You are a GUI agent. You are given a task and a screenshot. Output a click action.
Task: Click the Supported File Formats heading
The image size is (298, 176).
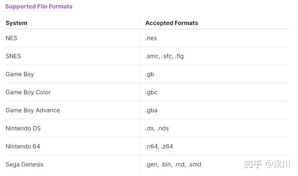tap(39, 6)
